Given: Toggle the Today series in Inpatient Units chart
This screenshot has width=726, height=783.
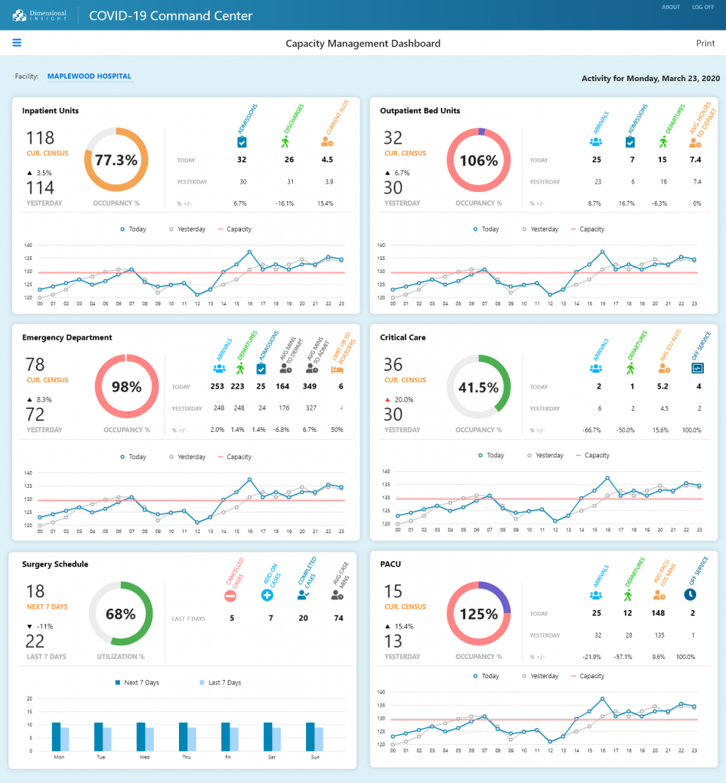Looking at the screenshot, I should pos(133,229).
